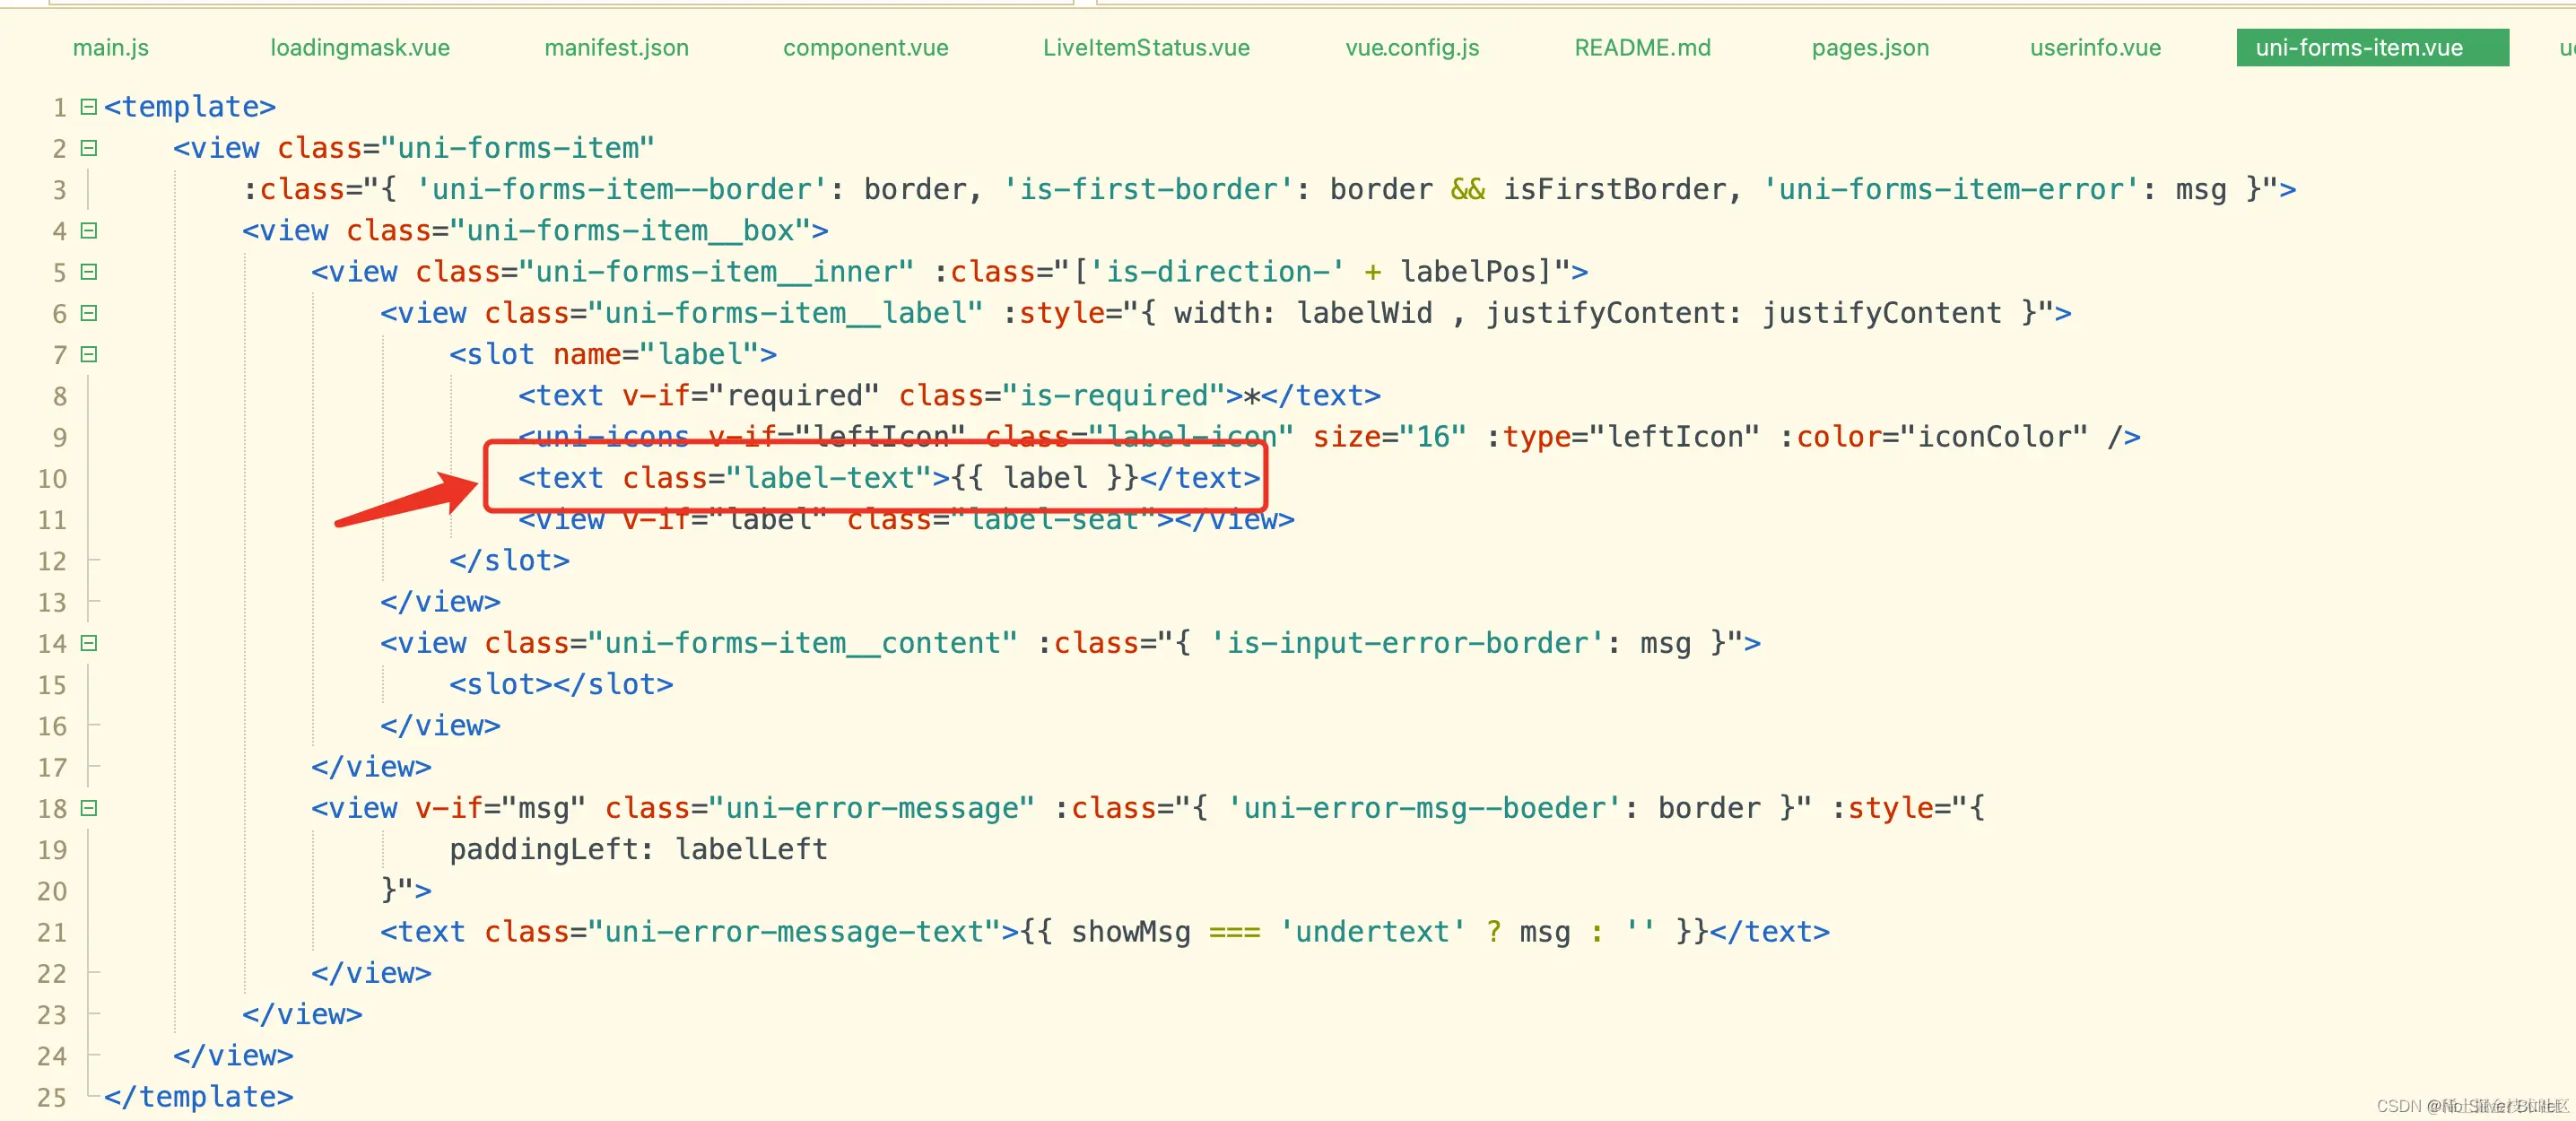Click the active uni-forms-item.vue tab
Viewport: 2576px width, 1121px height.
click(2359, 47)
